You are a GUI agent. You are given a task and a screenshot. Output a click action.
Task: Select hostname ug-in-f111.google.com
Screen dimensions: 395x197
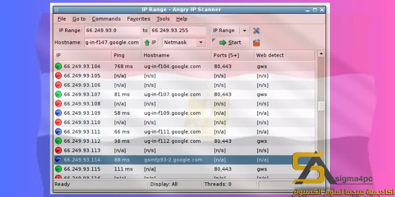pyautogui.click(x=172, y=131)
